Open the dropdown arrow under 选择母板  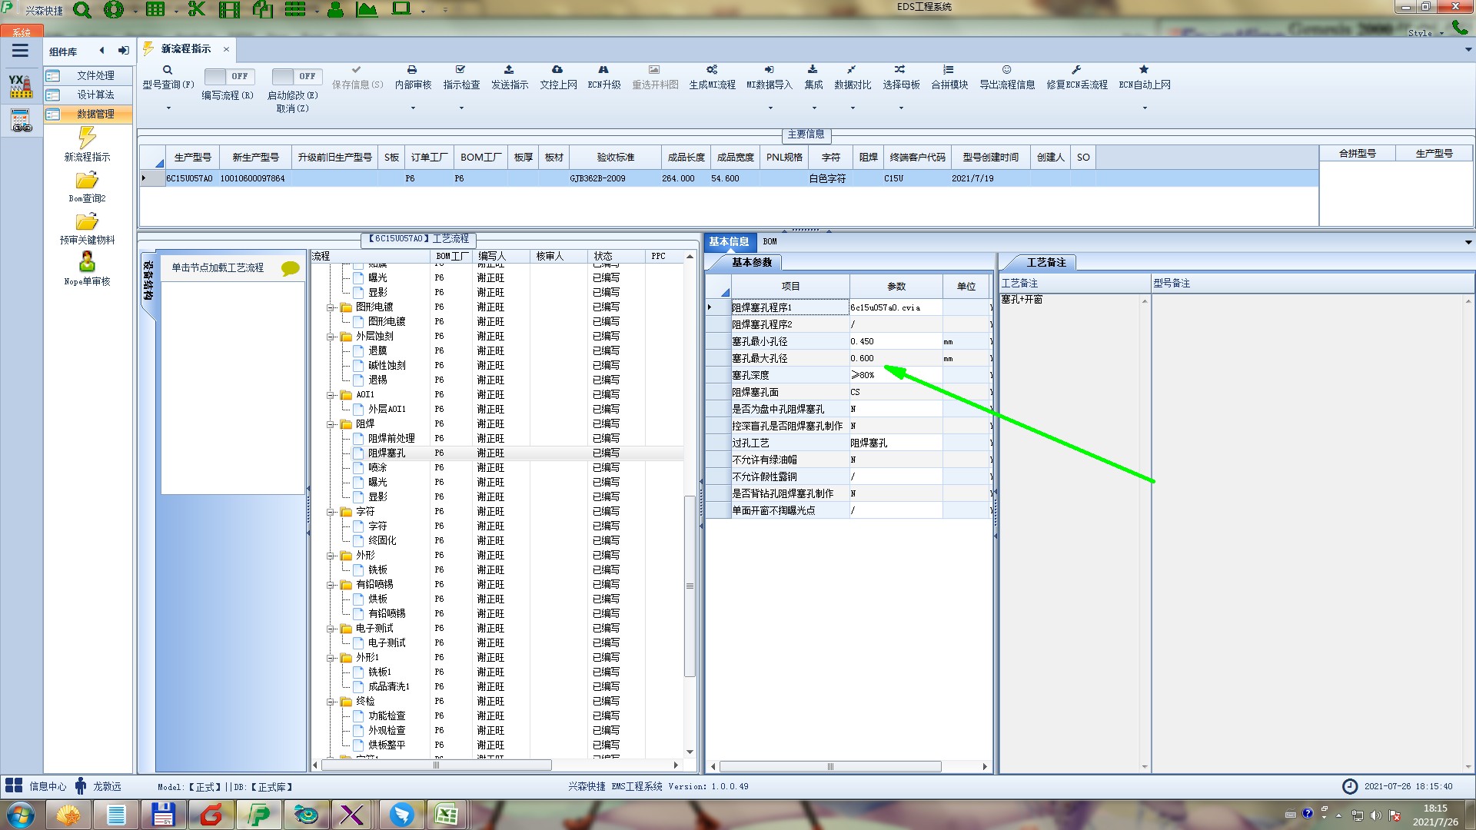(x=901, y=108)
